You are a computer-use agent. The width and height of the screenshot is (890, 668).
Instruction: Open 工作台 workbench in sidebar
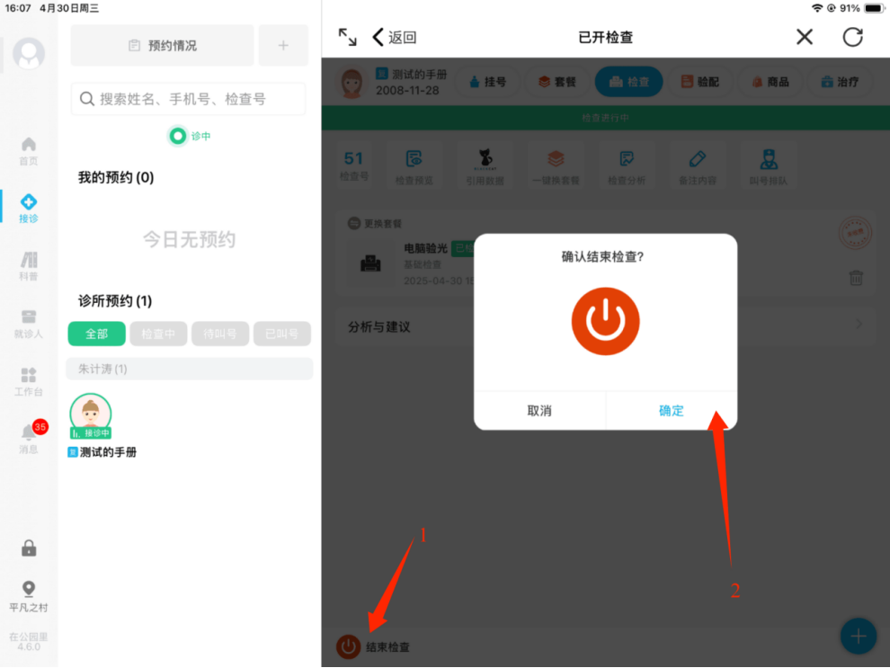tap(29, 381)
